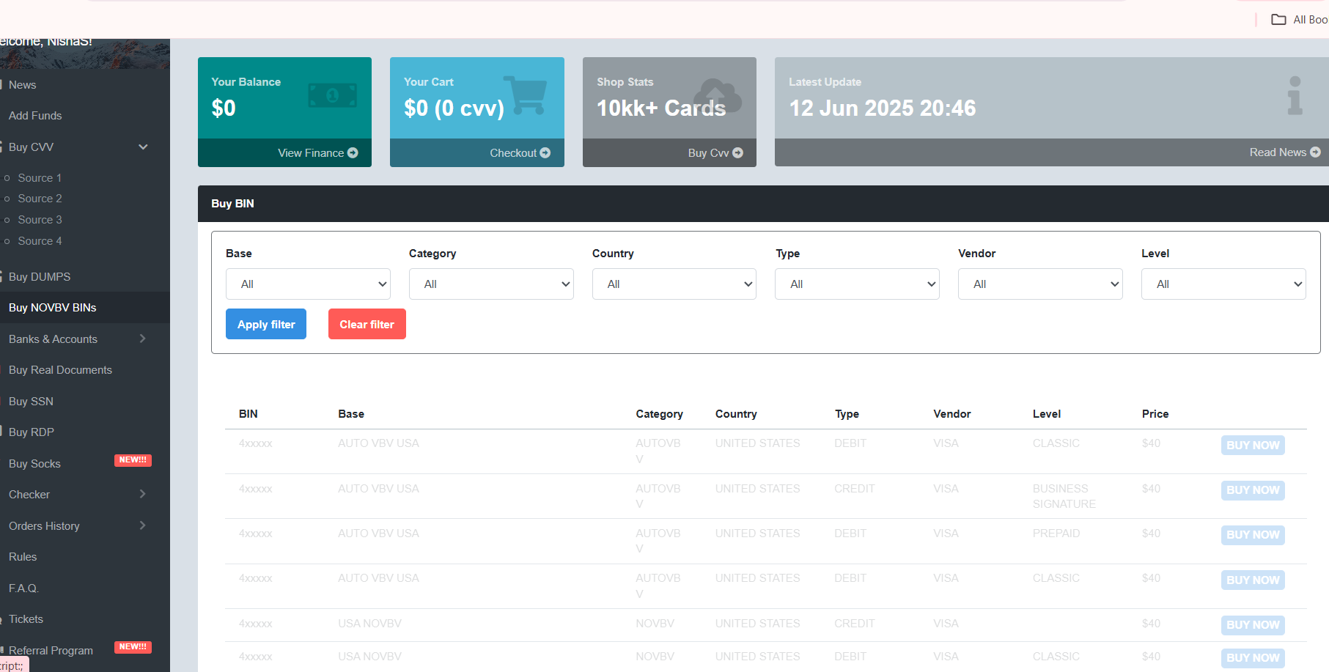Click the $0 balance amount
The image size is (1329, 672).
click(x=224, y=108)
